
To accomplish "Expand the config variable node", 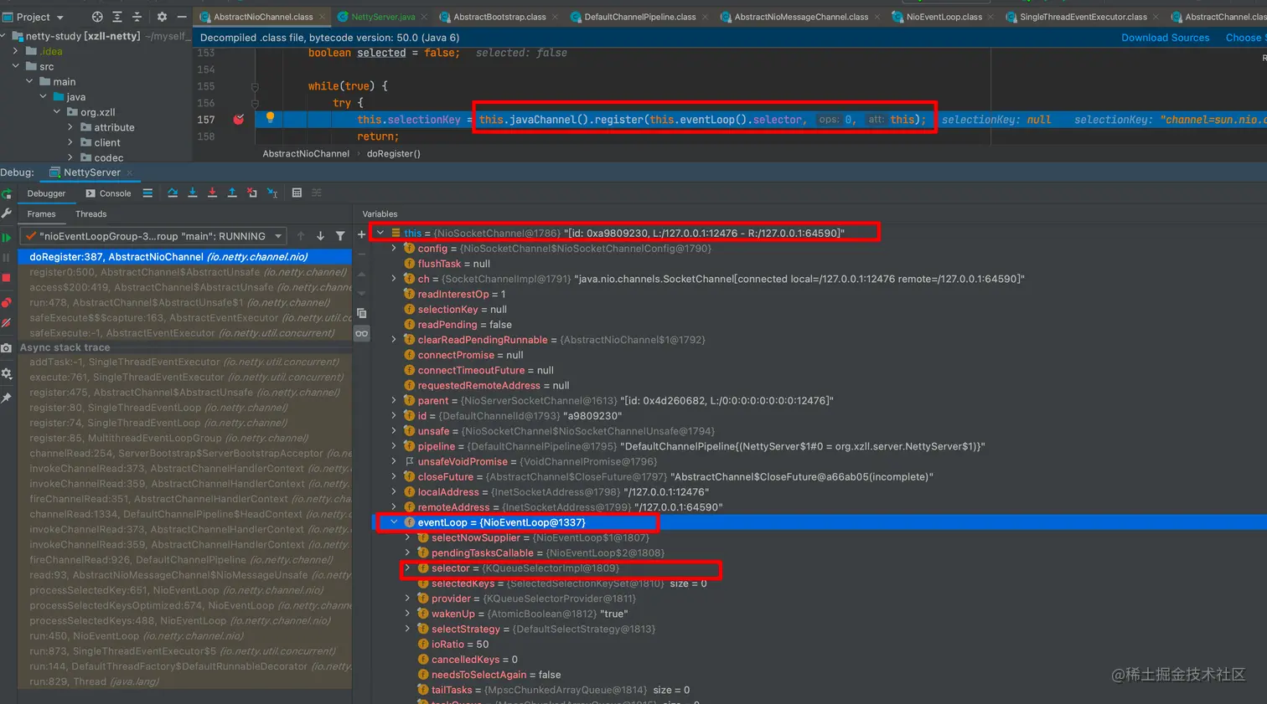I will 394,249.
